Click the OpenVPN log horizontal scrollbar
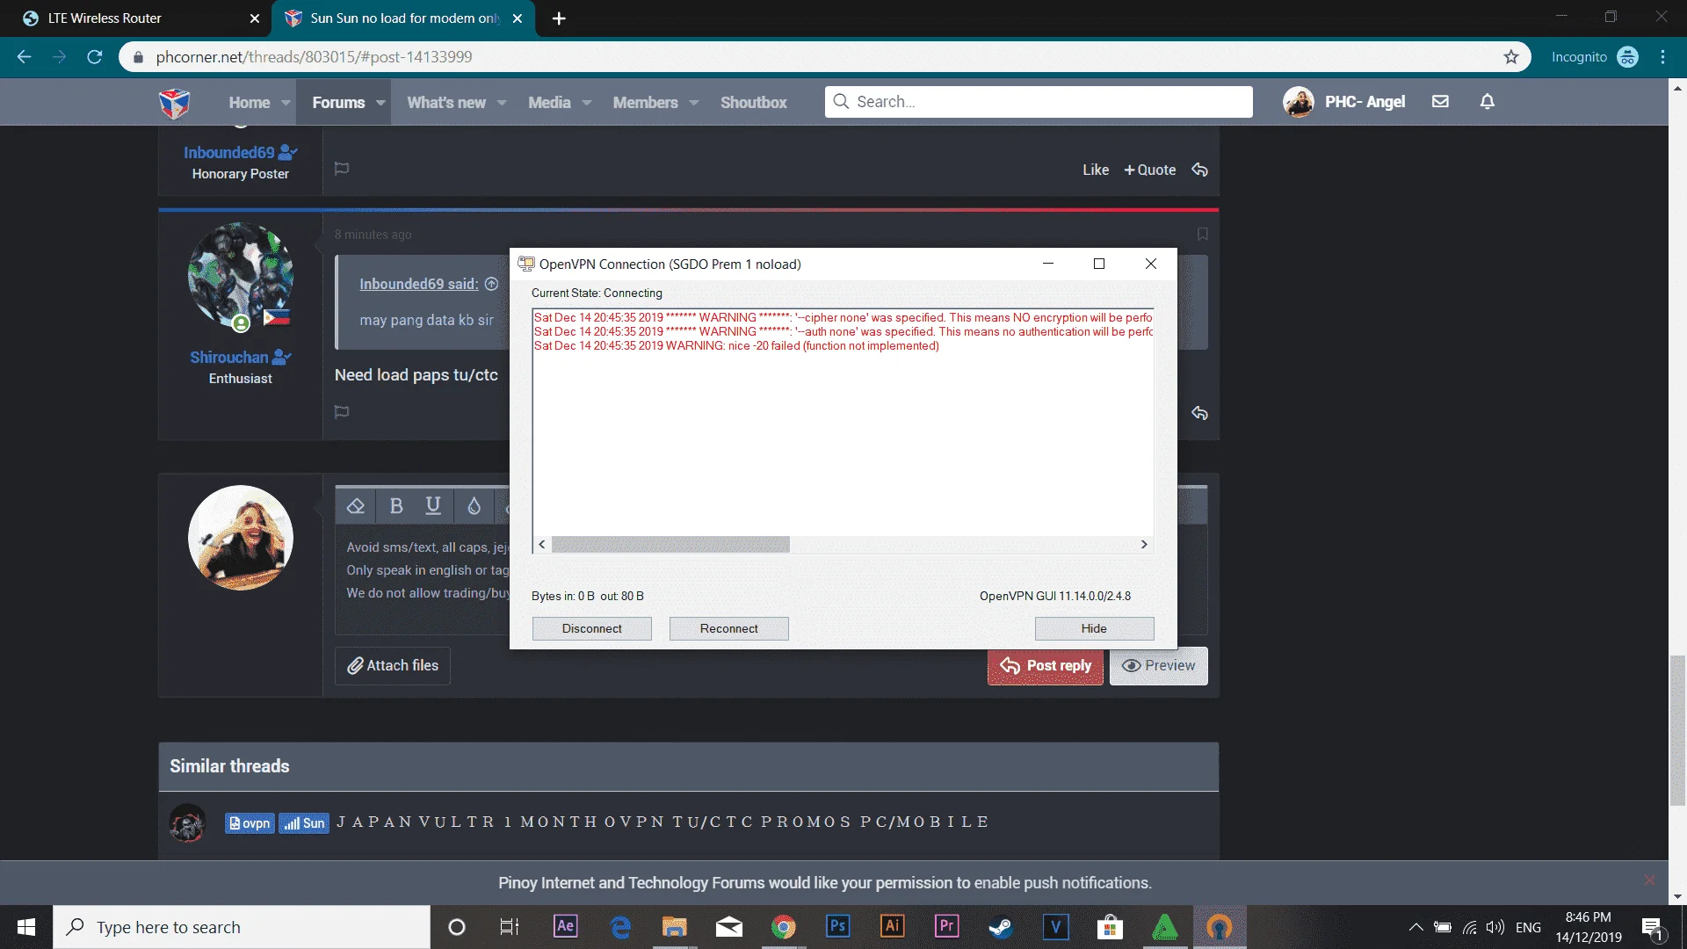This screenshot has height=949, width=1687. (670, 545)
